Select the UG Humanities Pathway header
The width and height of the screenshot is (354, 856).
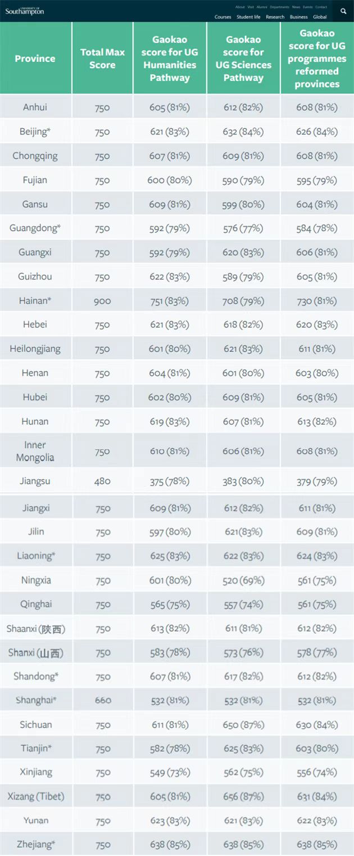pyautogui.click(x=170, y=58)
